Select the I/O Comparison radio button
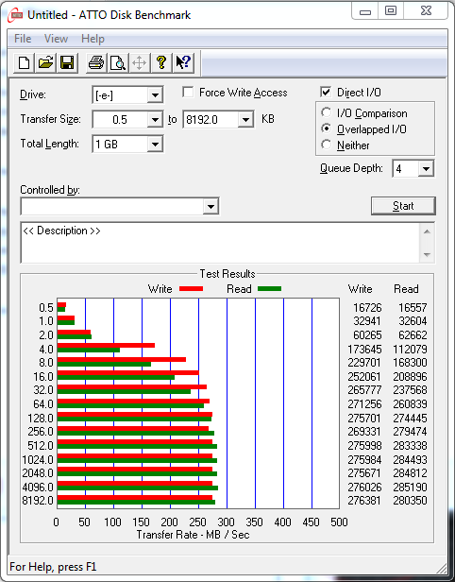The width and height of the screenshot is (455, 582). (326, 112)
